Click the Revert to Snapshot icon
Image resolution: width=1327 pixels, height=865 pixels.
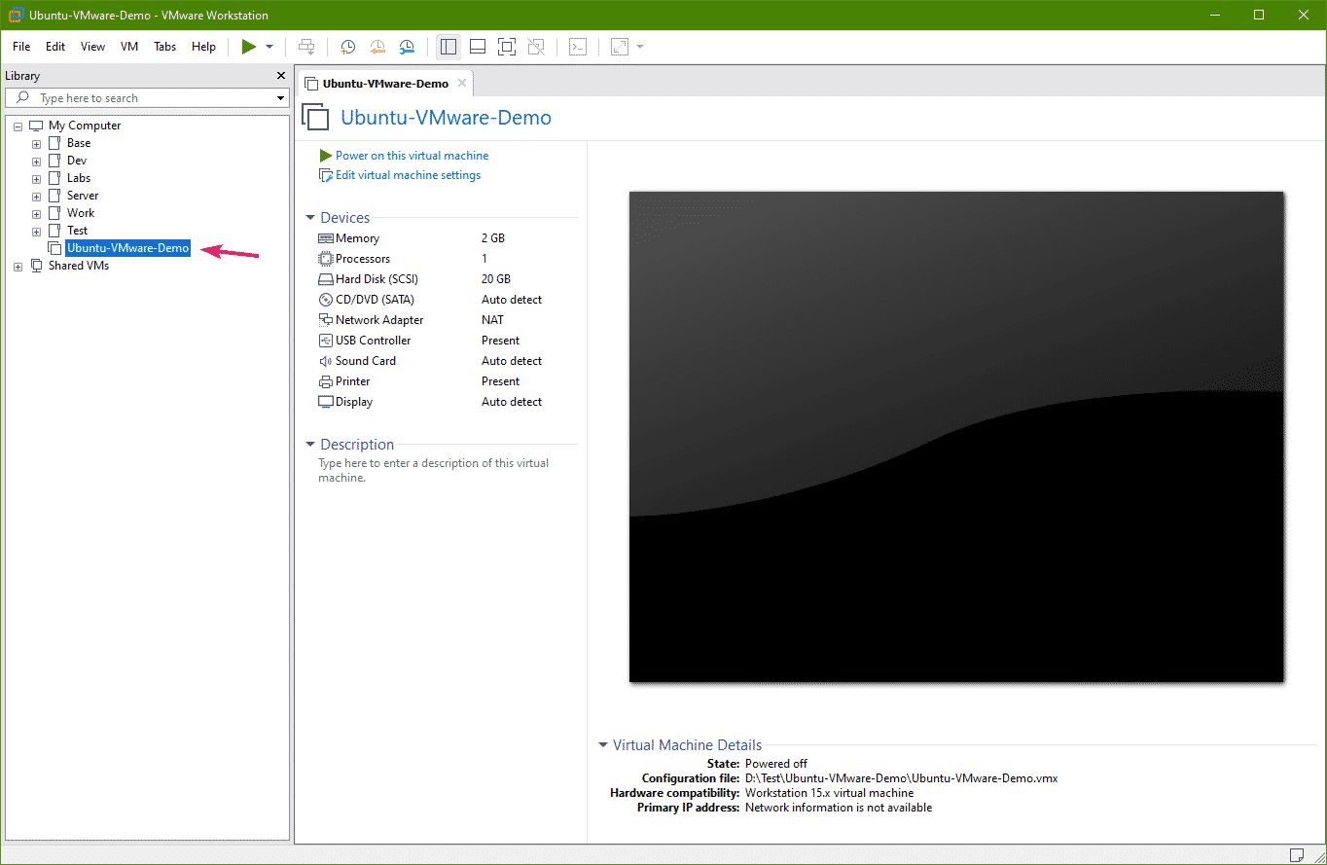[x=377, y=47]
